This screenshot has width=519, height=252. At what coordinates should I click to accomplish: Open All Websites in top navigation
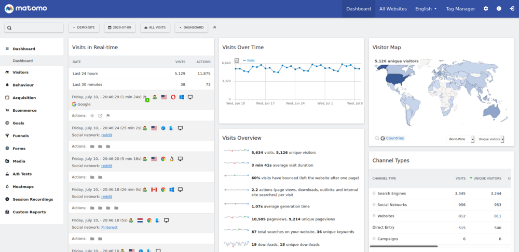tap(393, 9)
